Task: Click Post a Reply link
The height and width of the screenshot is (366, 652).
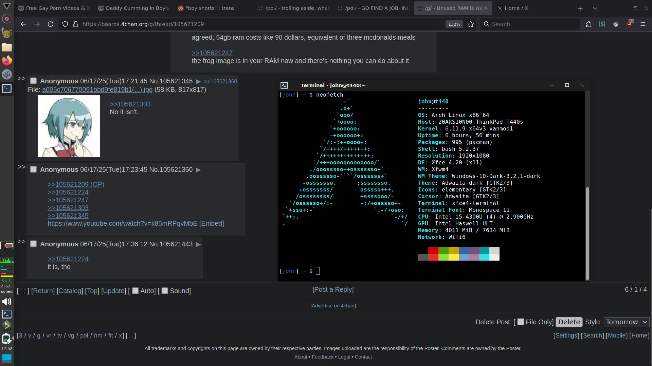Action: pos(333,290)
